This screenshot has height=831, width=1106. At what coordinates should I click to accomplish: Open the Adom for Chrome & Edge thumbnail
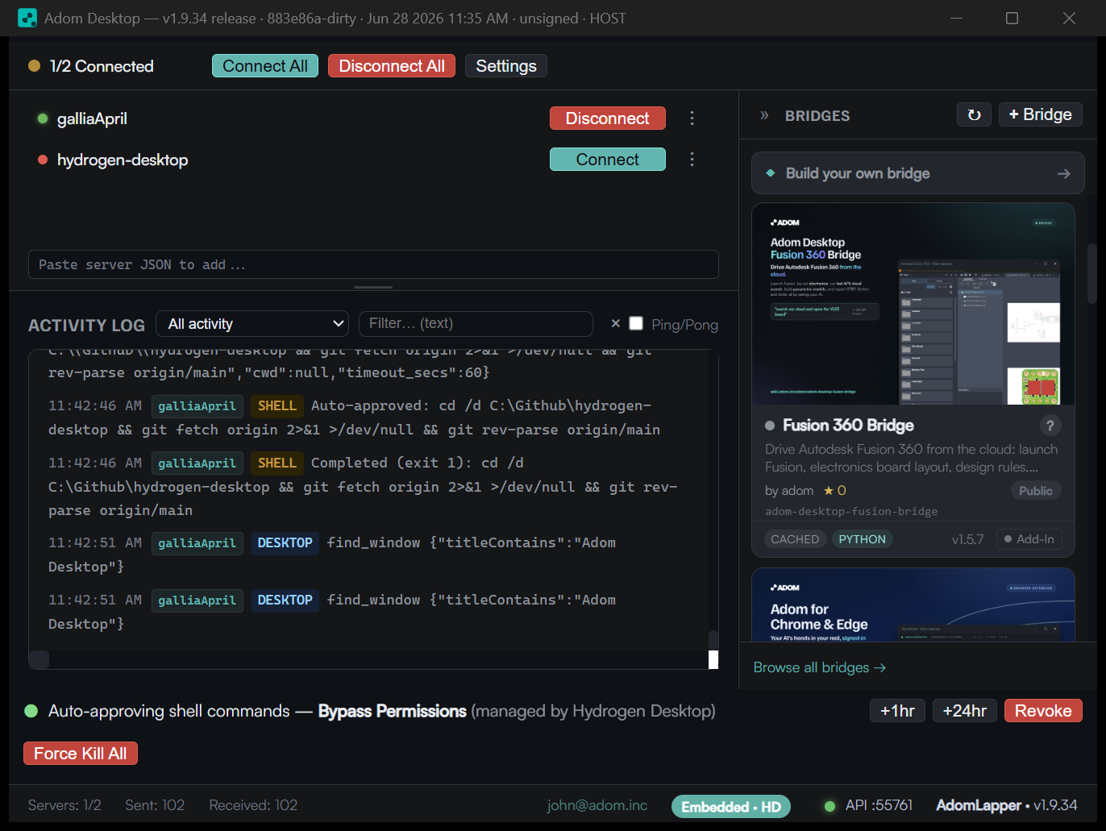click(x=913, y=605)
